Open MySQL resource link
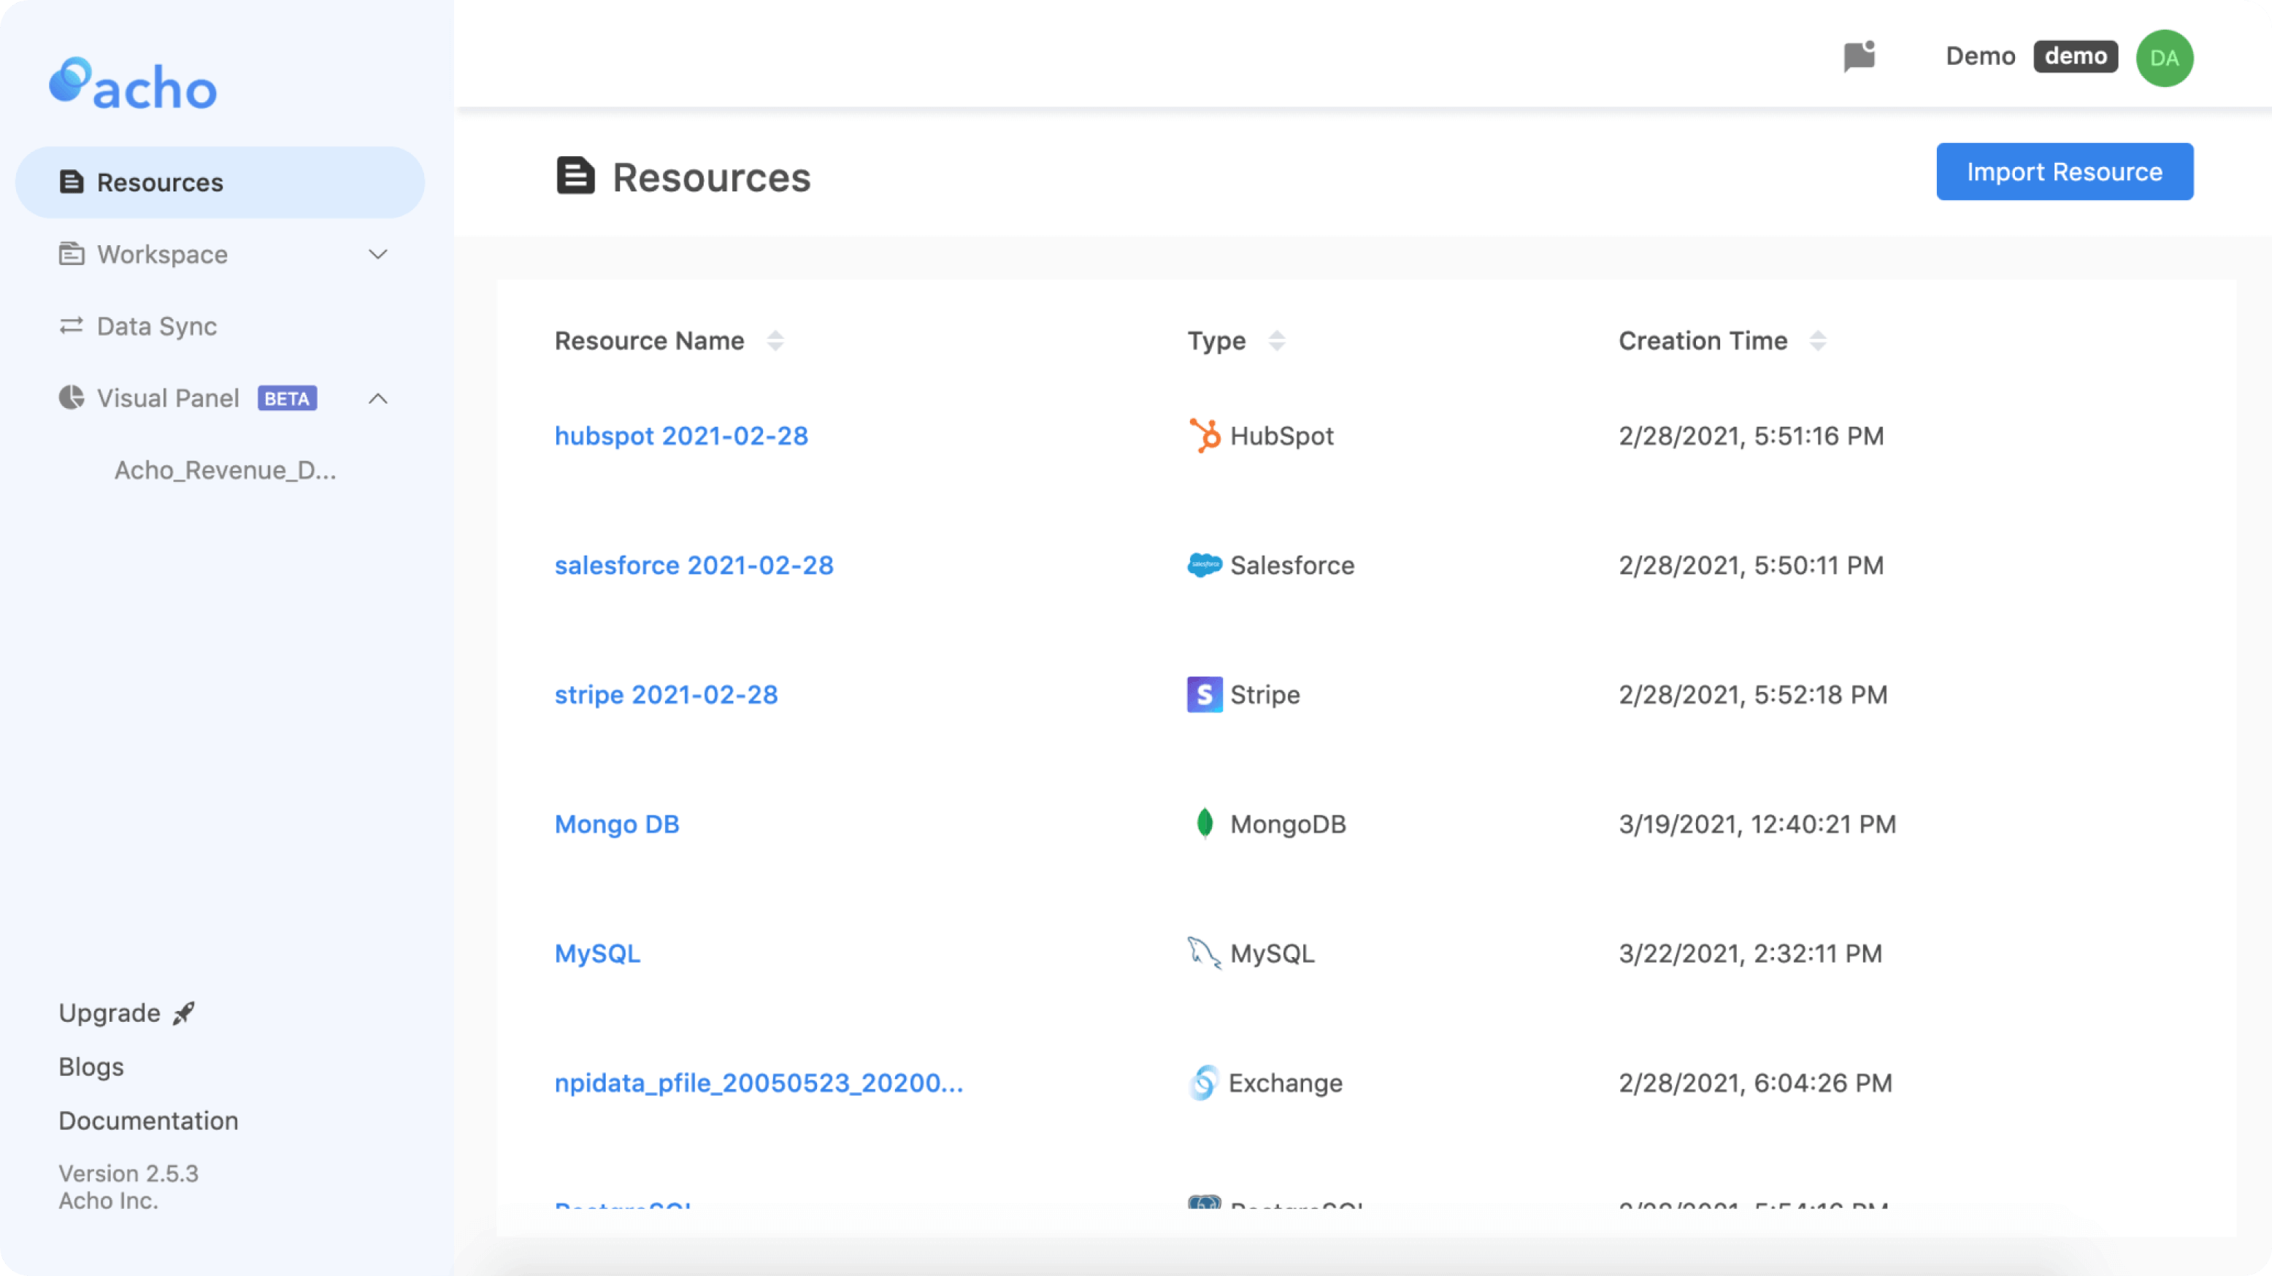2272x1276 pixels. pyautogui.click(x=597, y=953)
